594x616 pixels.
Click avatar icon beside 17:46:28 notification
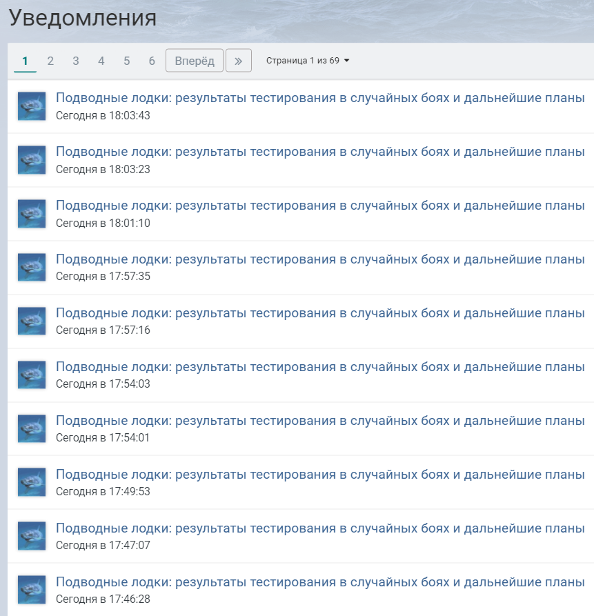(x=32, y=590)
